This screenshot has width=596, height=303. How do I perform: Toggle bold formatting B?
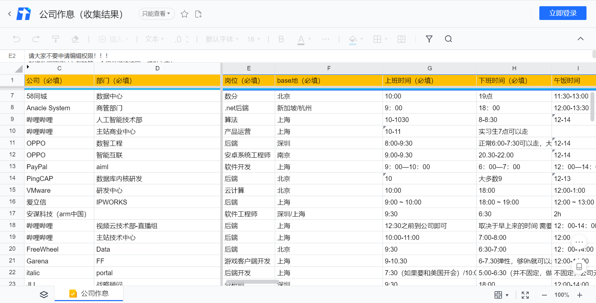pyautogui.click(x=281, y=39)
